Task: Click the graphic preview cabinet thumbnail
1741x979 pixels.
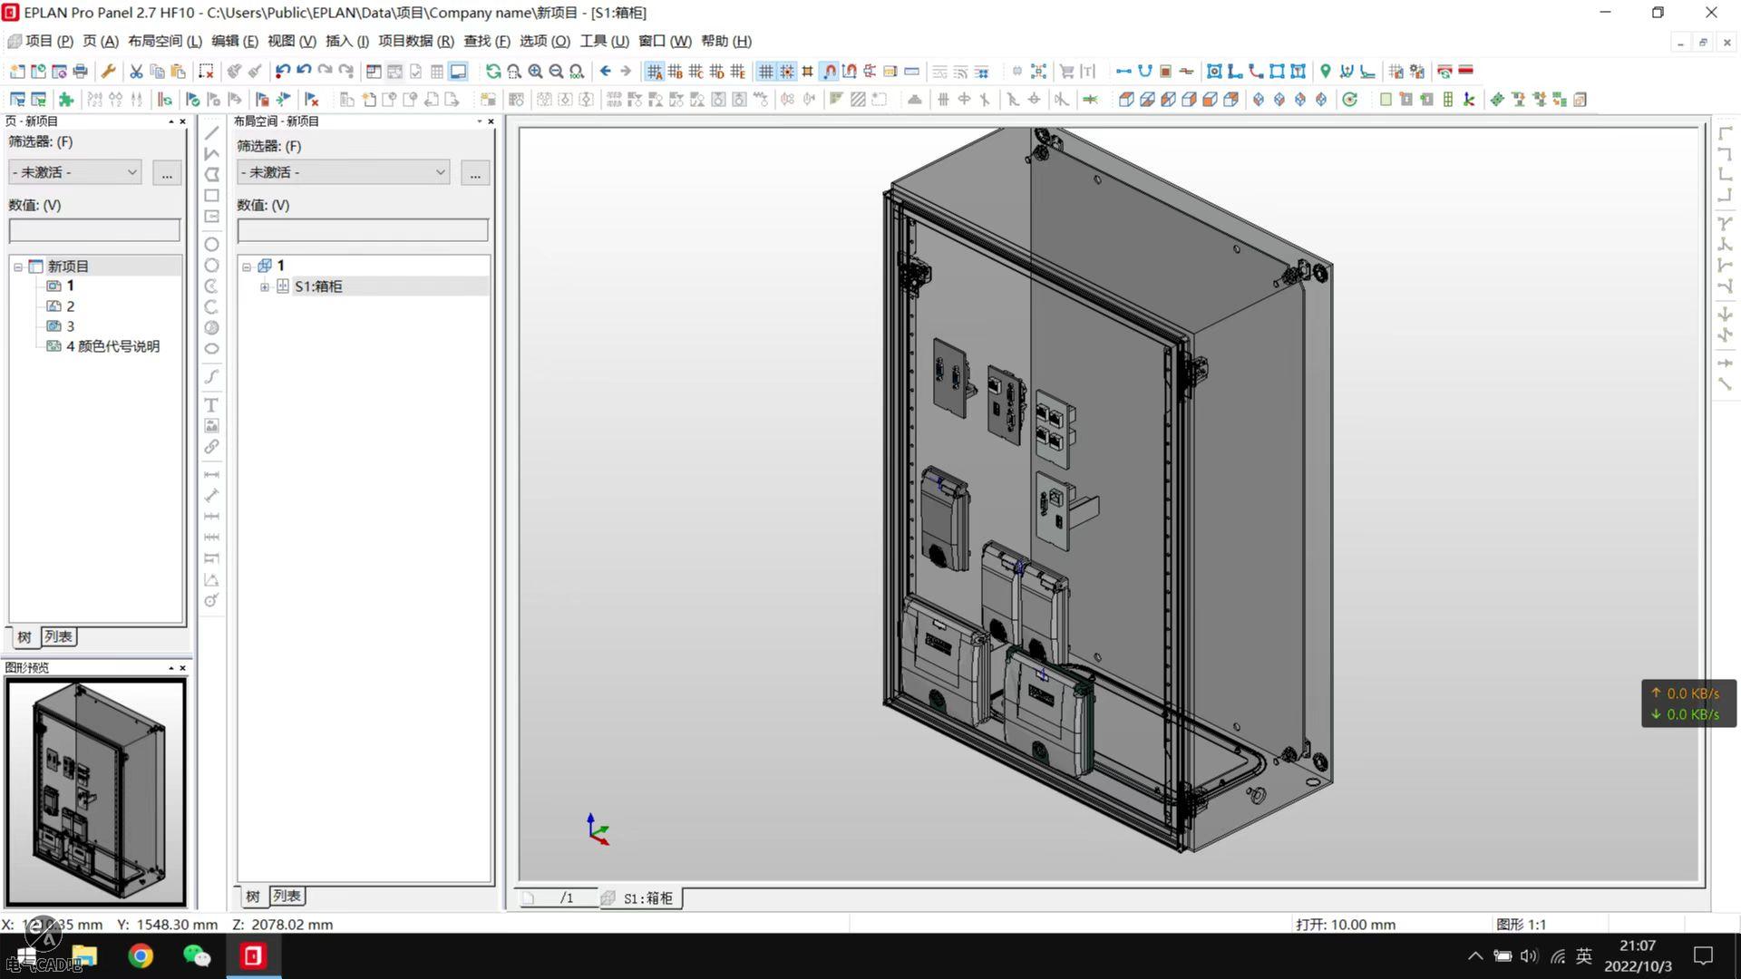Action: [95, 793]
